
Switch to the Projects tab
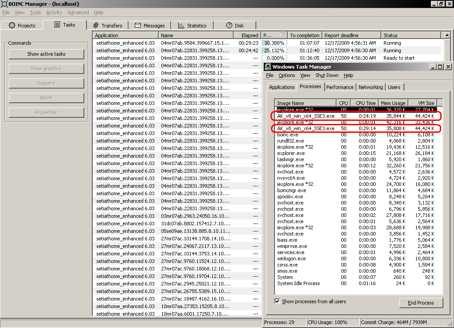22,25
